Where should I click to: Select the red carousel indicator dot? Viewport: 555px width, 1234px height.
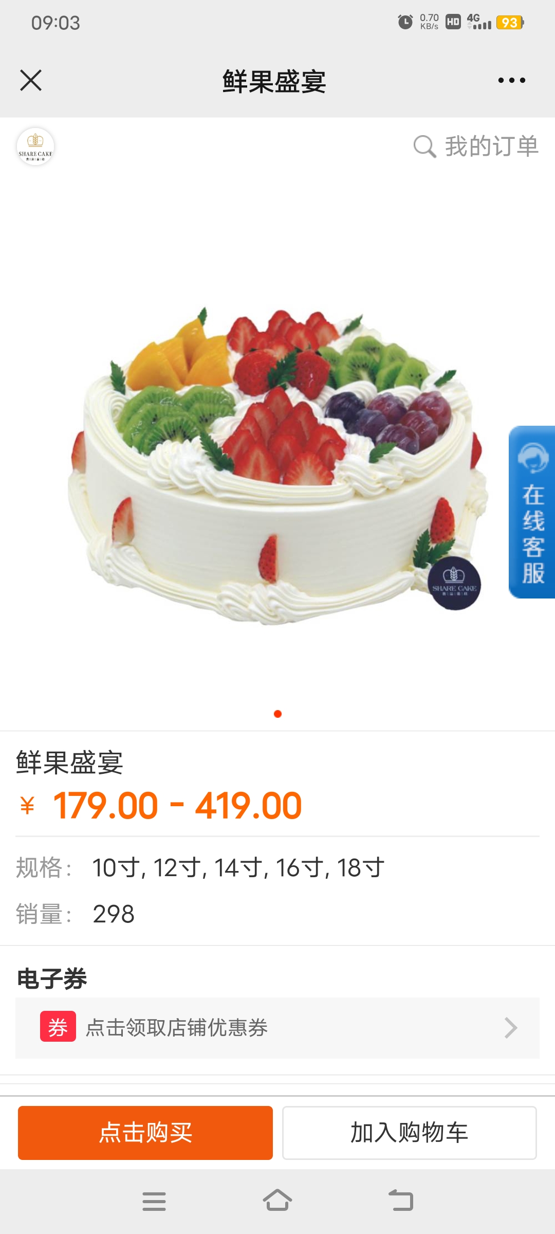click(277, 714)
